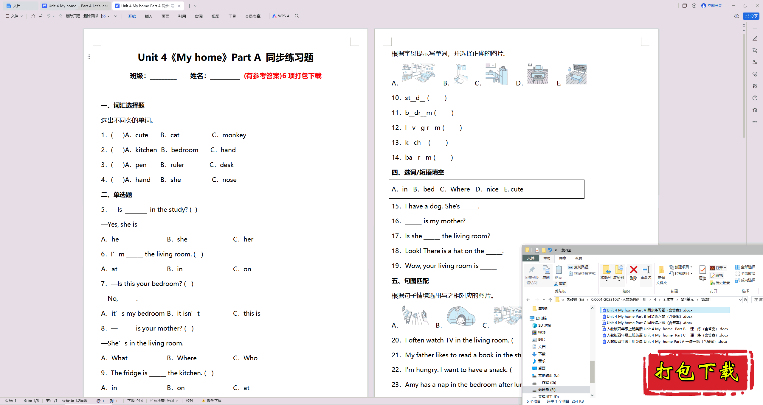Click the red Delete X icon in Explorer
The height and width of the screenshot is (405, 763).
coord(633,270)
